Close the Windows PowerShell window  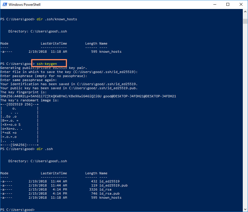(x=241, y=5)
